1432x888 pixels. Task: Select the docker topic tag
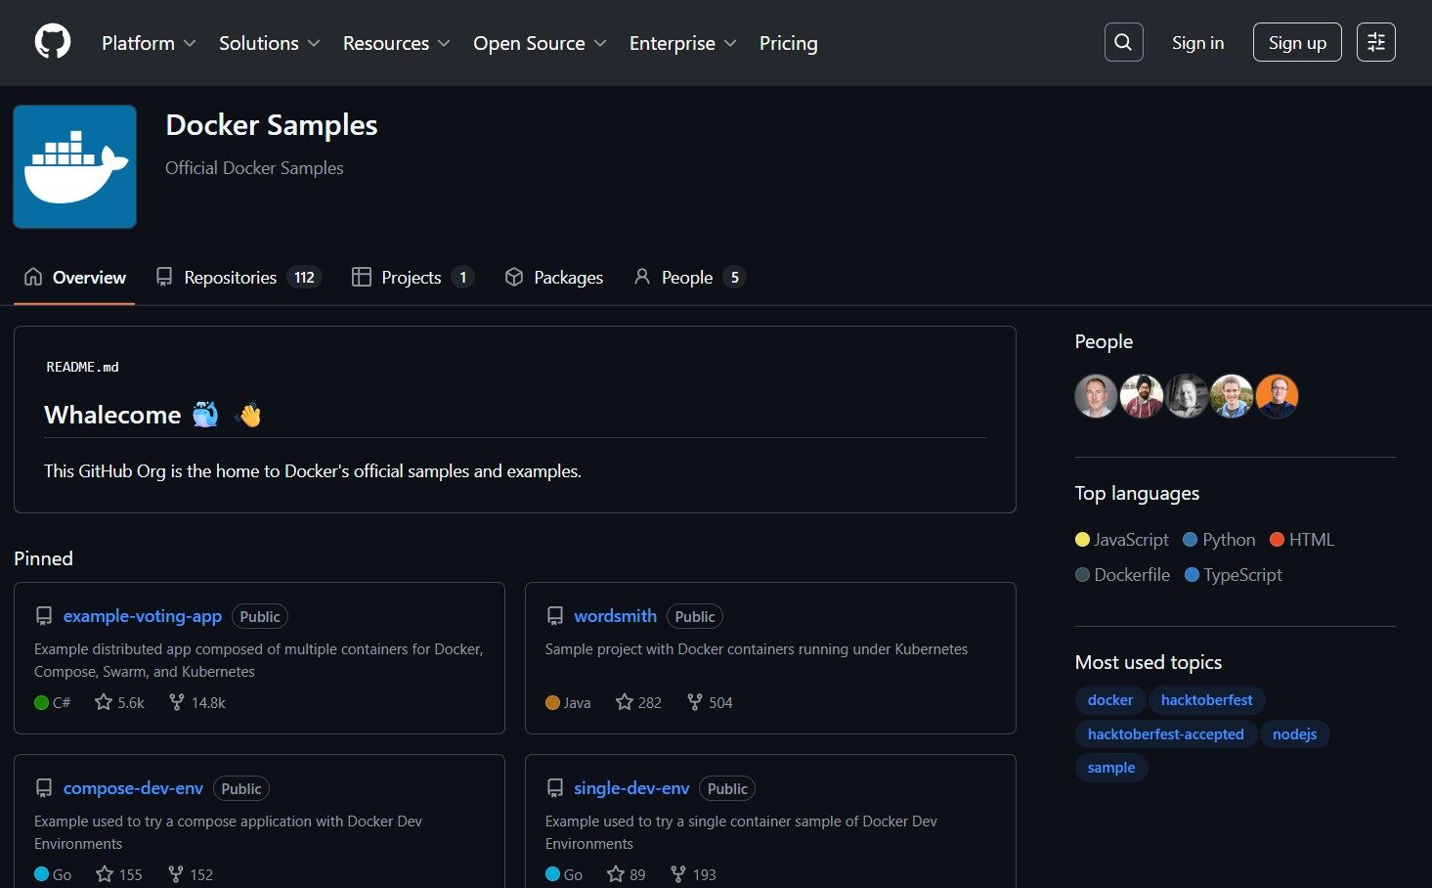1110,700
